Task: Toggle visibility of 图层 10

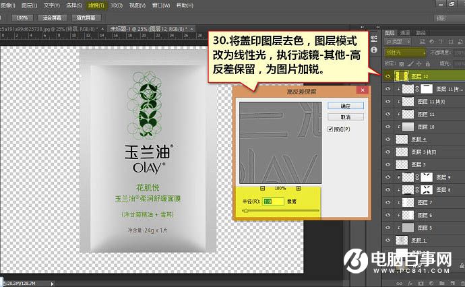Action: click(388, 127)
